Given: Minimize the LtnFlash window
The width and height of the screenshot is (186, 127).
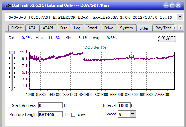Looking at the screenshot, I should 166,5.
